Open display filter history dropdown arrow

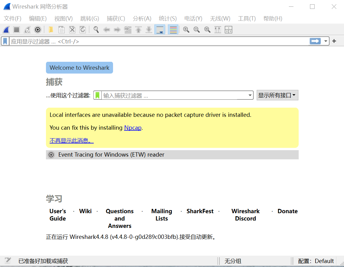[x=326, y=41]
